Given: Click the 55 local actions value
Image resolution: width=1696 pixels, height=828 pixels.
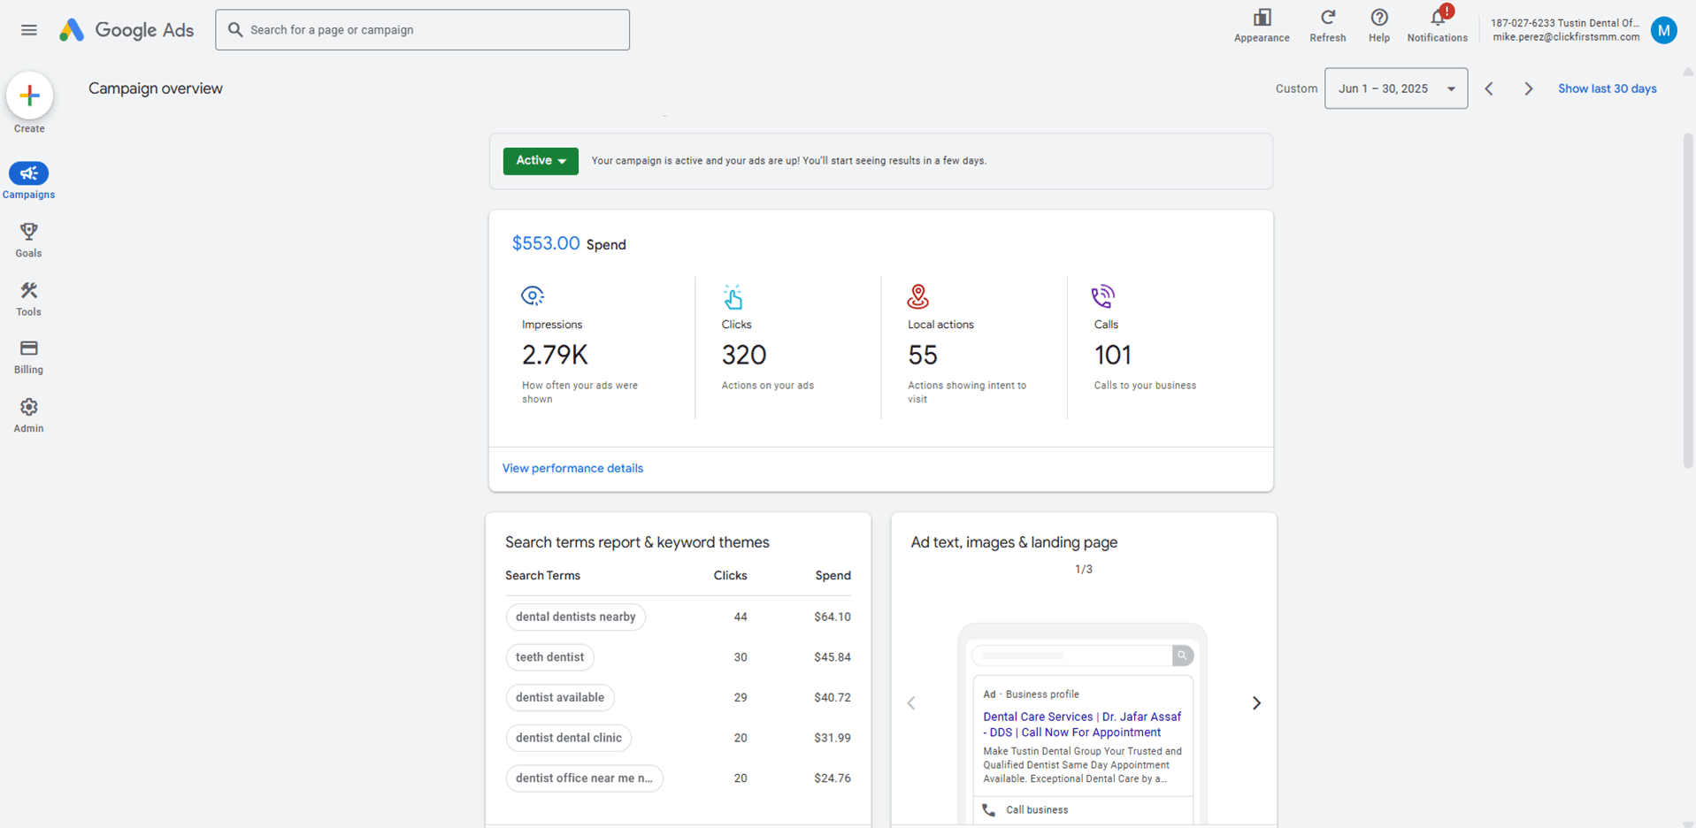Looking at the screenshot, I should pyautogui.click(x=923, y=355).
